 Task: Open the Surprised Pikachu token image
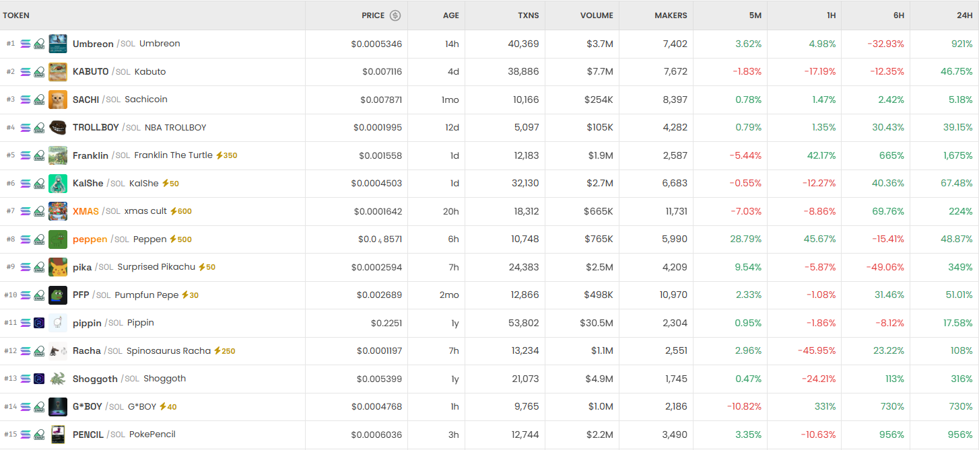point(58,267)
